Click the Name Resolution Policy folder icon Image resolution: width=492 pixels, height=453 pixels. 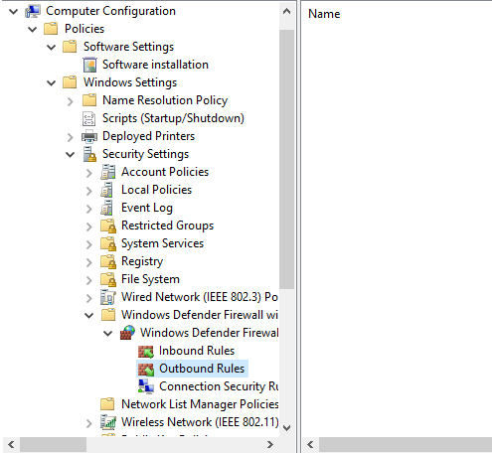[x=89, y=100]
